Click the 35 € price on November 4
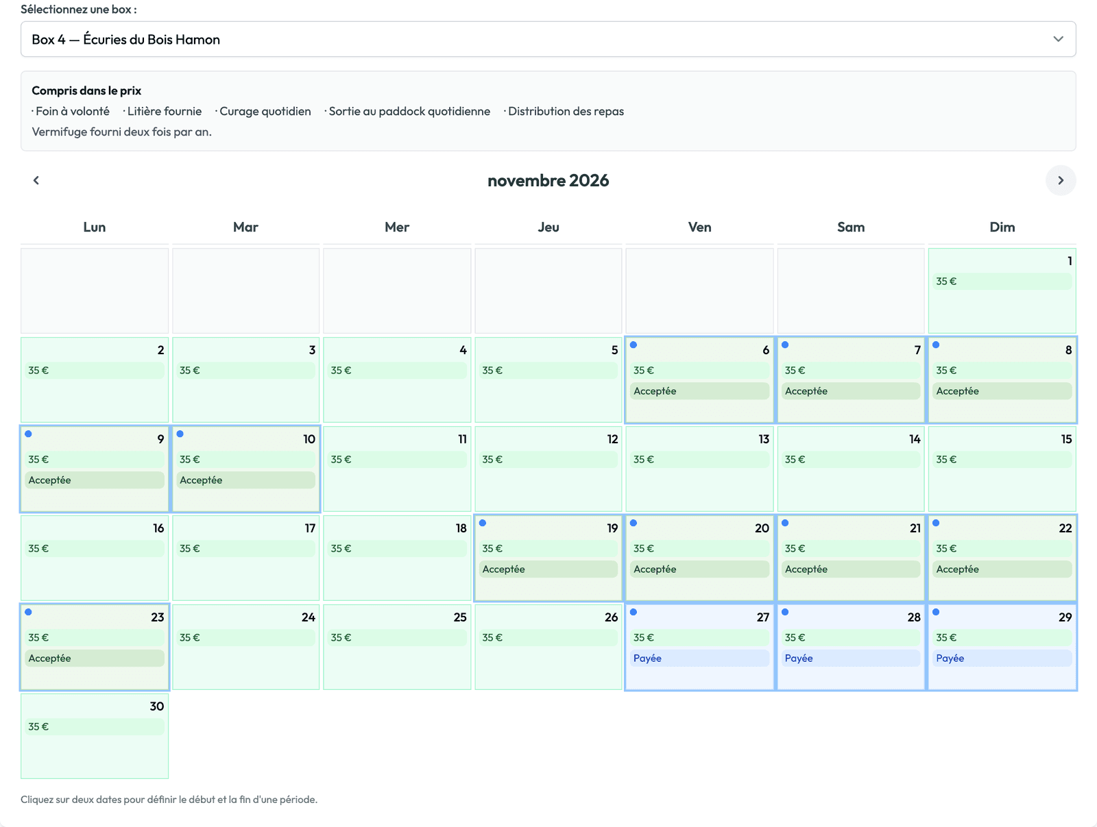The width and height of the screenshot is (1097, 827). pyautogui.click(x=397, y=371)
